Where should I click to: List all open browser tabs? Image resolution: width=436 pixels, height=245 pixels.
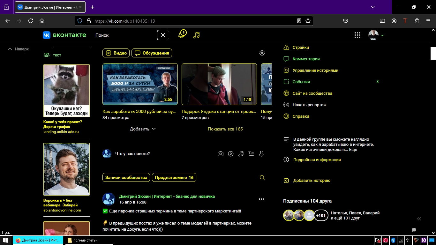[373, 7]
